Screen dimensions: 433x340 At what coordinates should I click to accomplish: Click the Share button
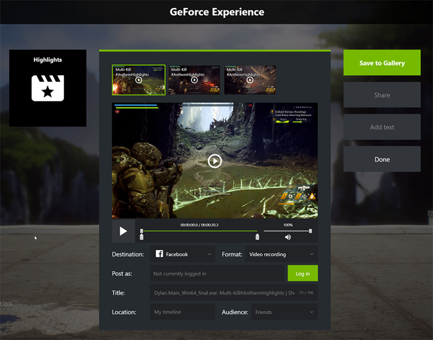coord(382,95)
